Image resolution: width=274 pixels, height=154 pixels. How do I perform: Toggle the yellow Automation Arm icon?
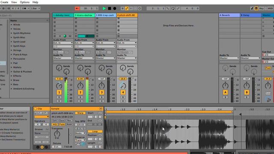[127, 9]
